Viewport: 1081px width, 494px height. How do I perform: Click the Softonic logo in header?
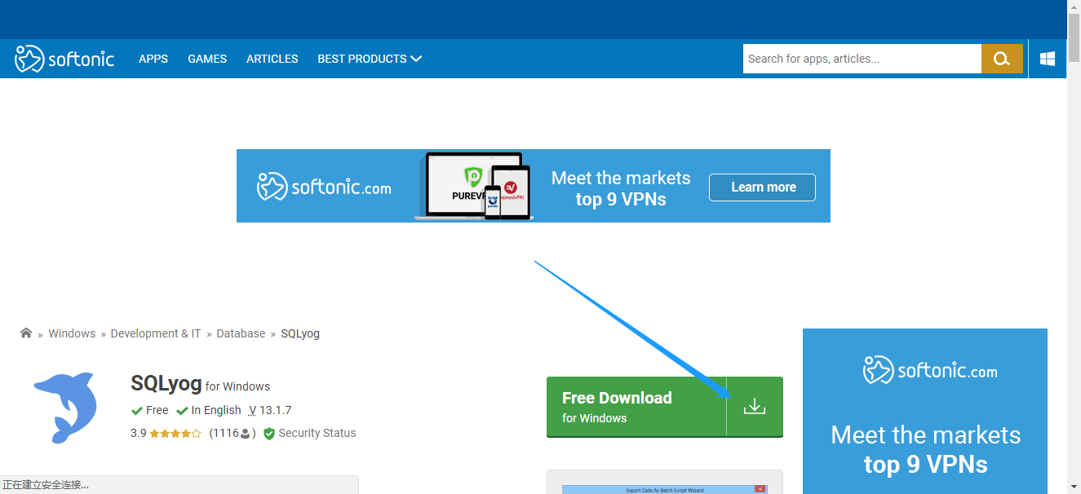(x=64, y=59)
